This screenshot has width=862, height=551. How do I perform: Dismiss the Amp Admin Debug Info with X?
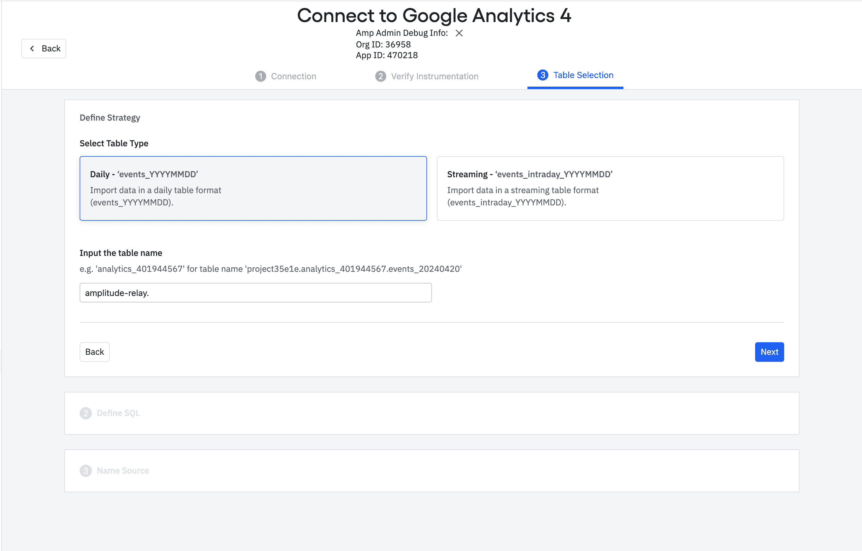click(x=459, y=33)
